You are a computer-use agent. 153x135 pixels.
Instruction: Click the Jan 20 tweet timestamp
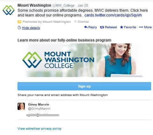pos(83,5)
